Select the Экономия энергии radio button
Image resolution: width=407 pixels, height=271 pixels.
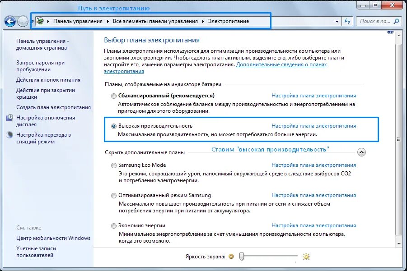click(x=114, y=226)
